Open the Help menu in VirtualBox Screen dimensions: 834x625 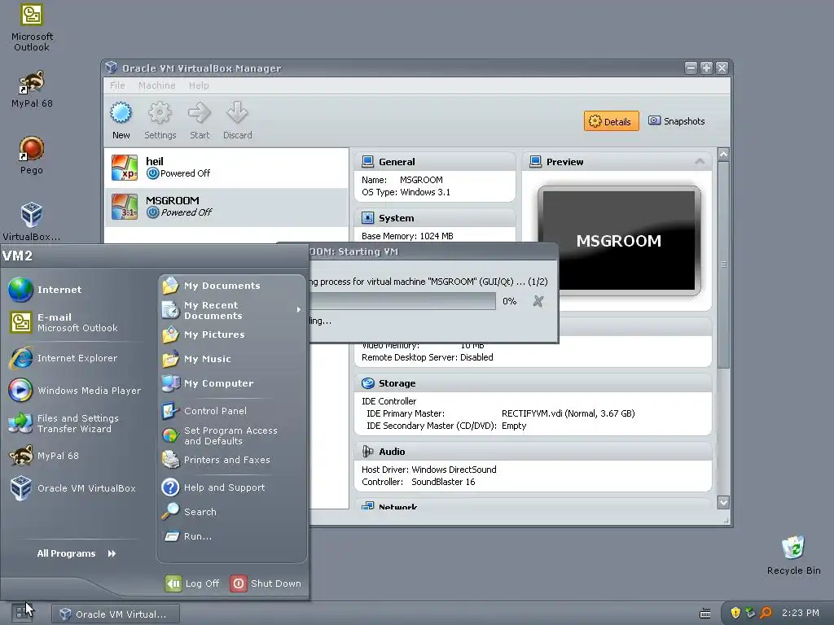pos(199,85)
